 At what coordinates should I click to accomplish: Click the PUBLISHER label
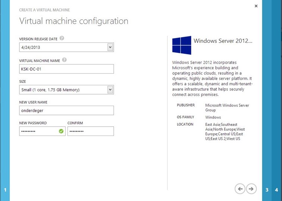click(x=186, y=105)
